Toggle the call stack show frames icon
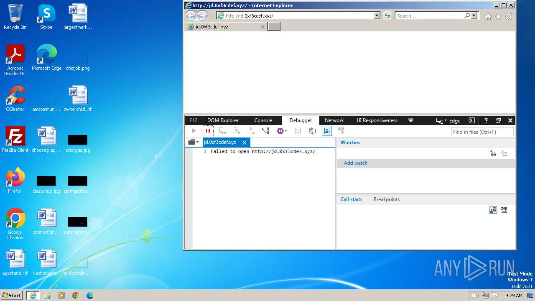Image resolution: width=535 pixels, height=301 pixels. [x=493, y=210]
